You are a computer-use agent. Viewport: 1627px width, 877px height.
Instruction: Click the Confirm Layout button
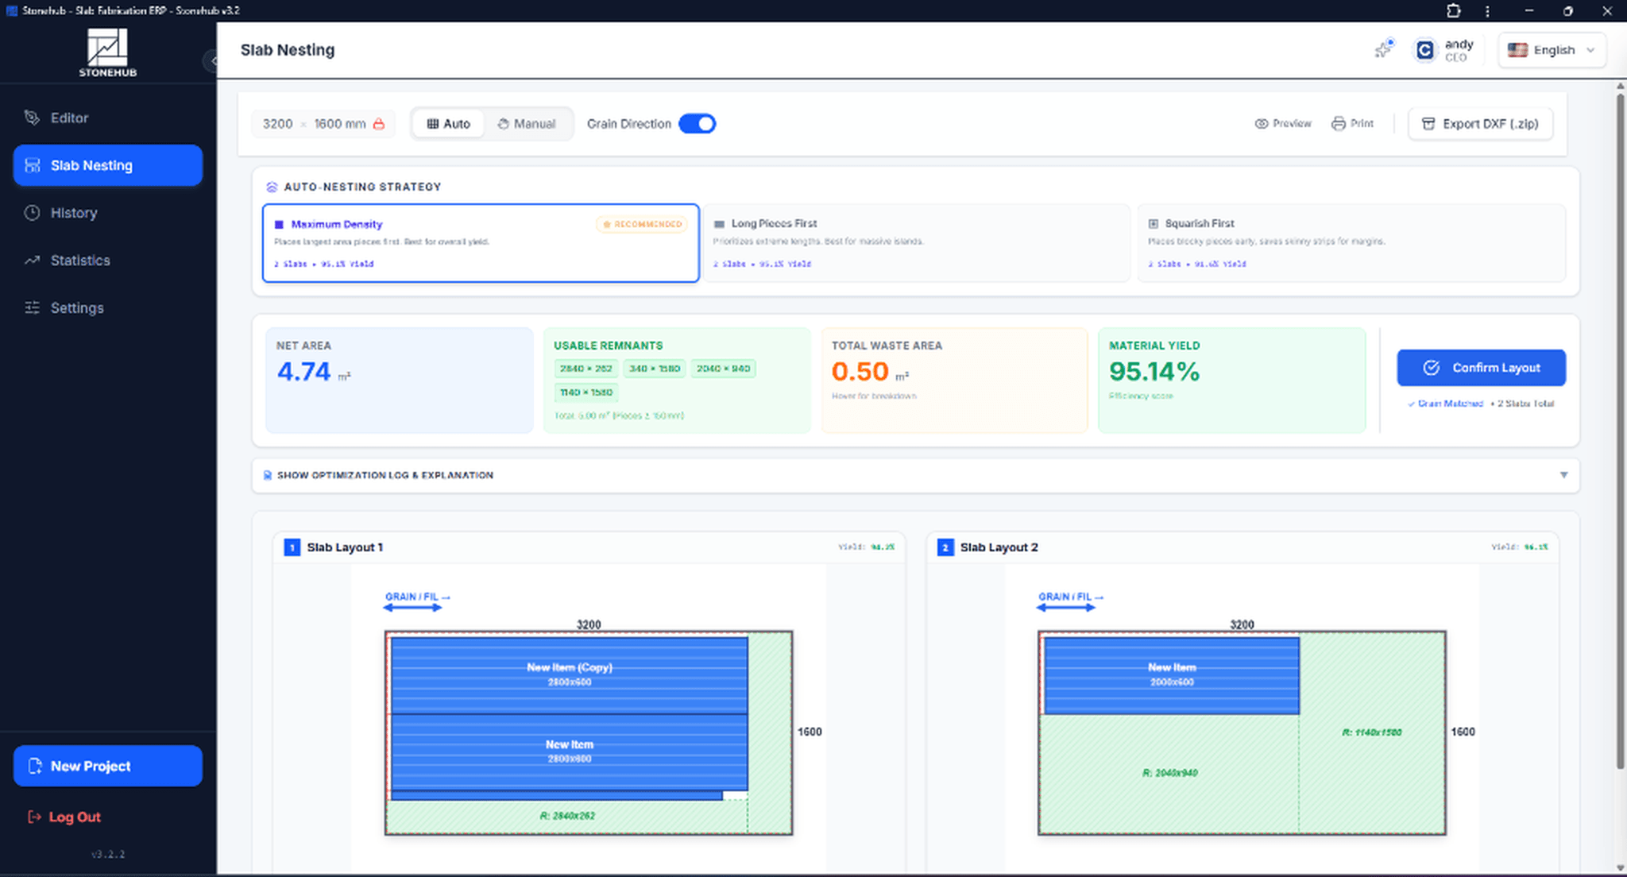pos(1482,368)
